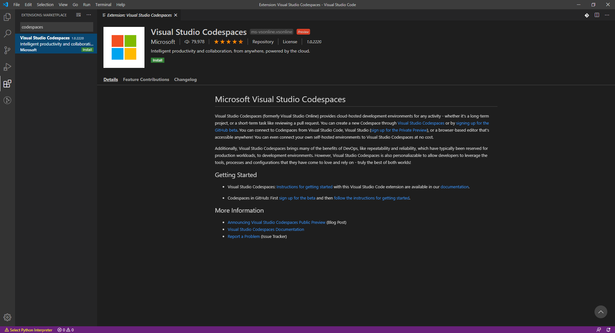Open the Search view in activity bar
Screen dimensions: 615x333
coord(7,34)
